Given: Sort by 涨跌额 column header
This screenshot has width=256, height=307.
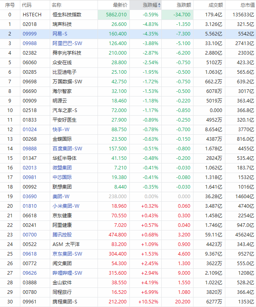Looking at the screenshot, I should [x=184, y=5].
